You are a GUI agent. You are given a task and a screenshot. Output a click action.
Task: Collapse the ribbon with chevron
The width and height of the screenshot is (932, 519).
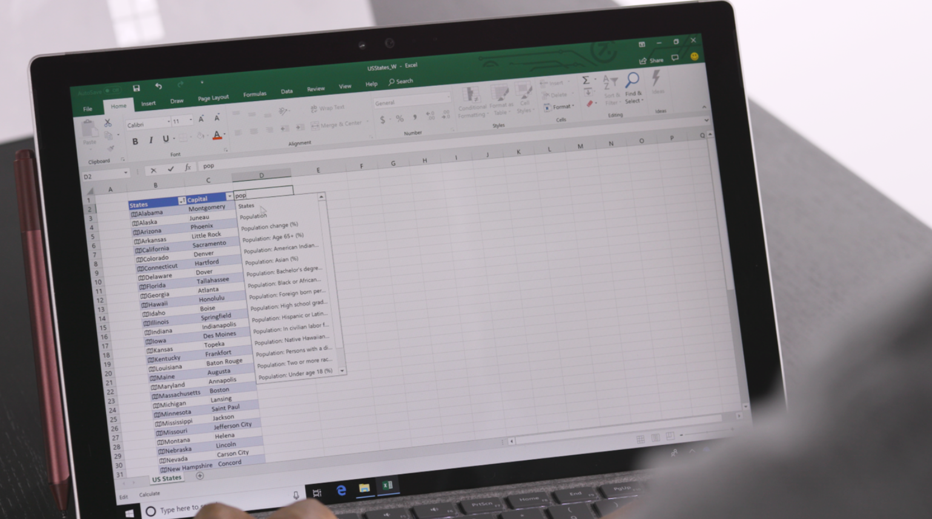pyautogui.click(x=704, y=107)
